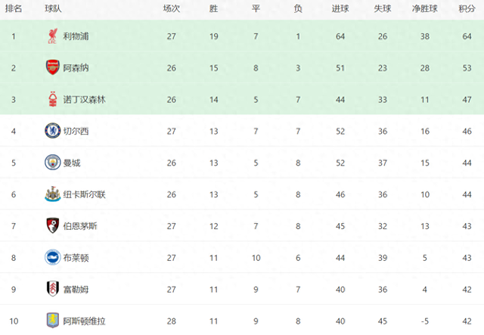Viewport: 484px width, 335px height.
Task: Click the Newcastle United crest icon
Action: pos(53,194)
